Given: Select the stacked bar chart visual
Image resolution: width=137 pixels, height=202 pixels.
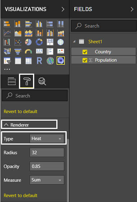Looking at the screenshot, I should (x=7, y=24).
